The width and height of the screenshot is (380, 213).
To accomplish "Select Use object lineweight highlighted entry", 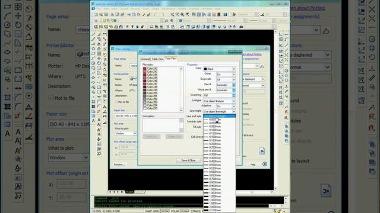I will coord(219,116).
